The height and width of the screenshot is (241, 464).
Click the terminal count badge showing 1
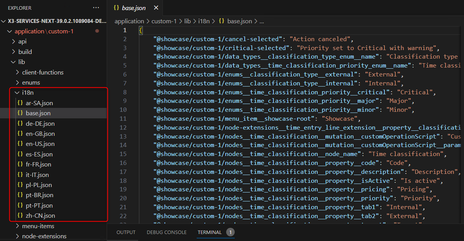230,232
